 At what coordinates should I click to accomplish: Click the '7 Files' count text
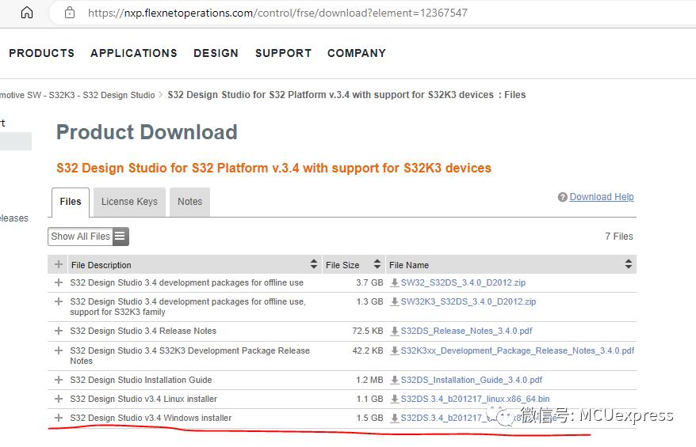coord(619,237)
